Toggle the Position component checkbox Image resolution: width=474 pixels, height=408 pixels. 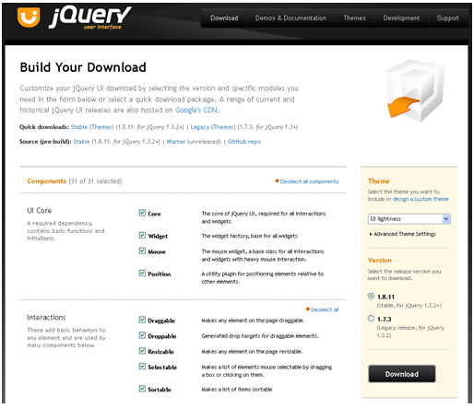coord(142,273)
